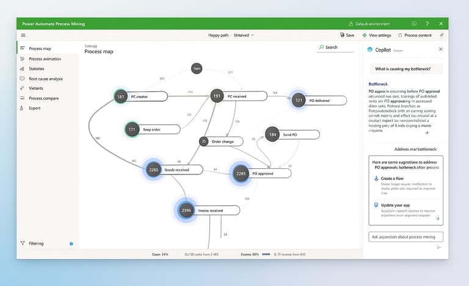The image size is (469, 286).
Task: Click the Process map heading
Action: (x=99, y=52)
